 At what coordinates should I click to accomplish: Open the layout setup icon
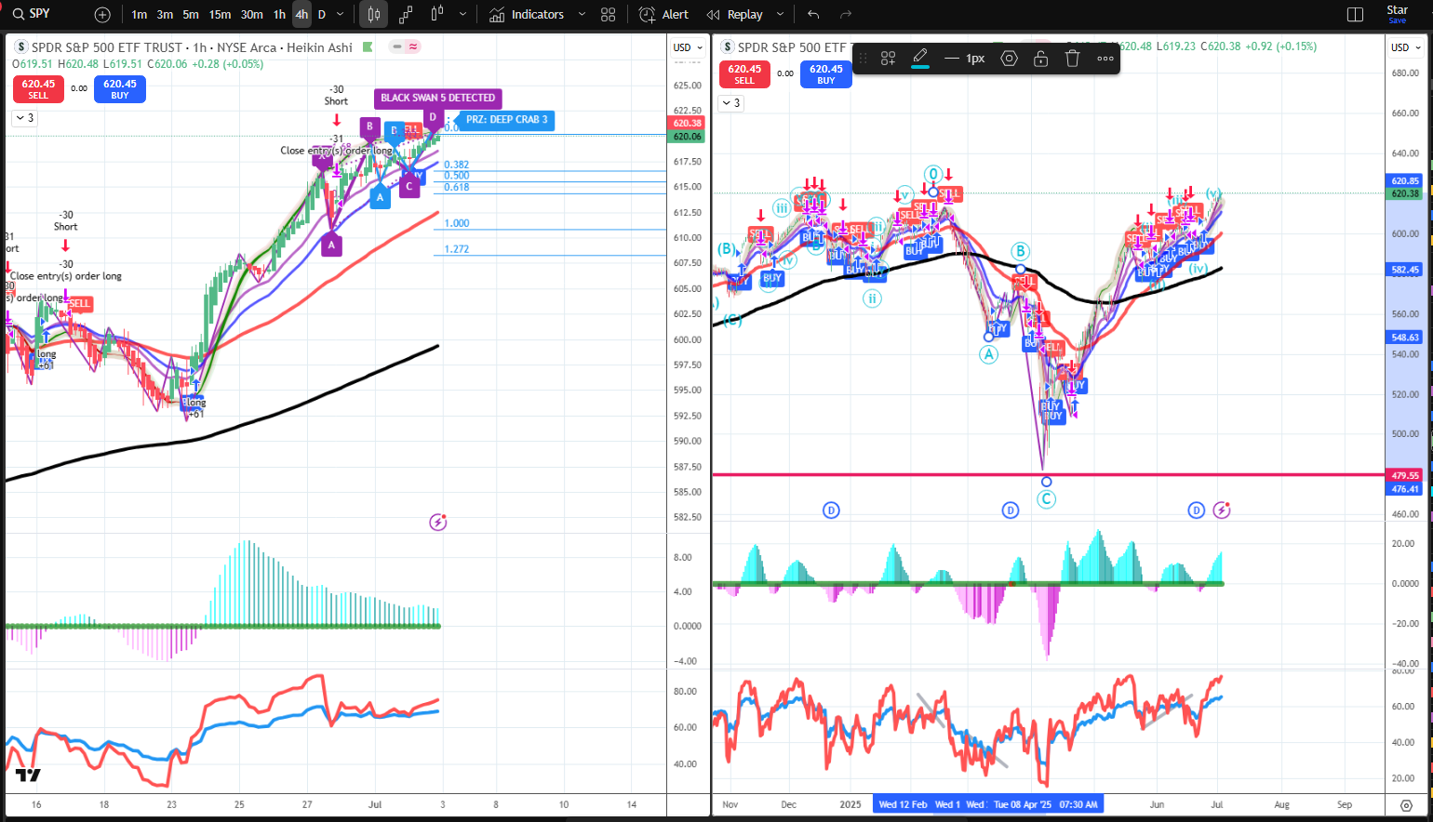[x=1355, y=15]
